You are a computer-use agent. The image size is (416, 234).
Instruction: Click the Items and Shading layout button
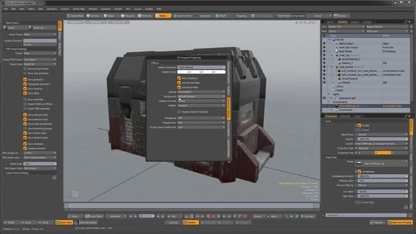[x=400, y=222]
